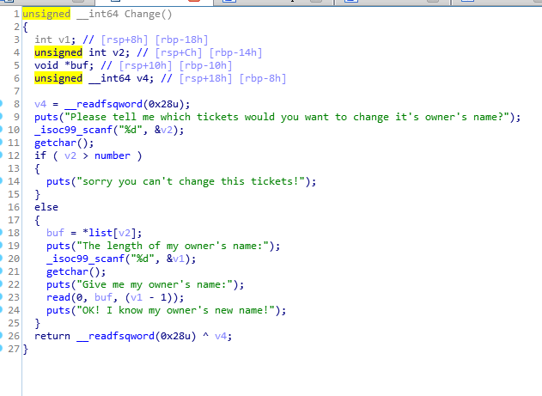Image resolution: width=542 pixels, height=396 pixels.
Task: Click the (v1 - 1) expression in the read call
Action: click(151, 297)
